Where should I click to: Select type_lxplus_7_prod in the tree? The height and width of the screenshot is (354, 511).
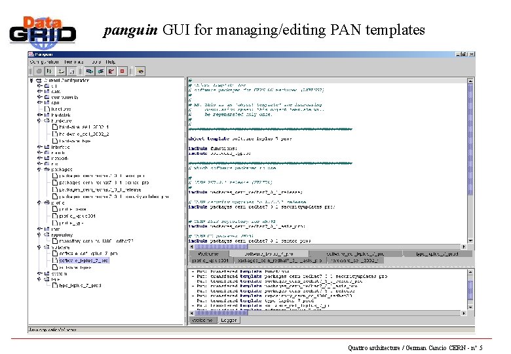click(x=80, y=285)
